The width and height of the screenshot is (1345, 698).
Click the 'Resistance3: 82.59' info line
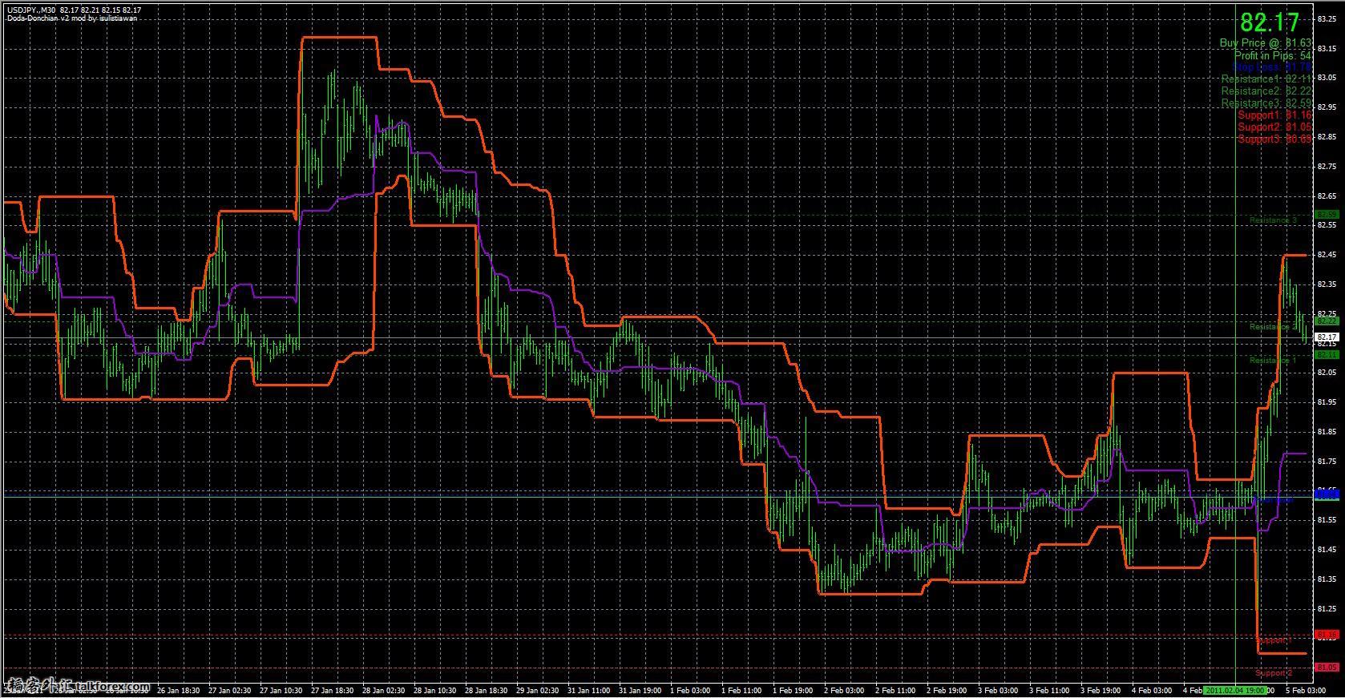pyautogui.click(x=1266, y=103)
